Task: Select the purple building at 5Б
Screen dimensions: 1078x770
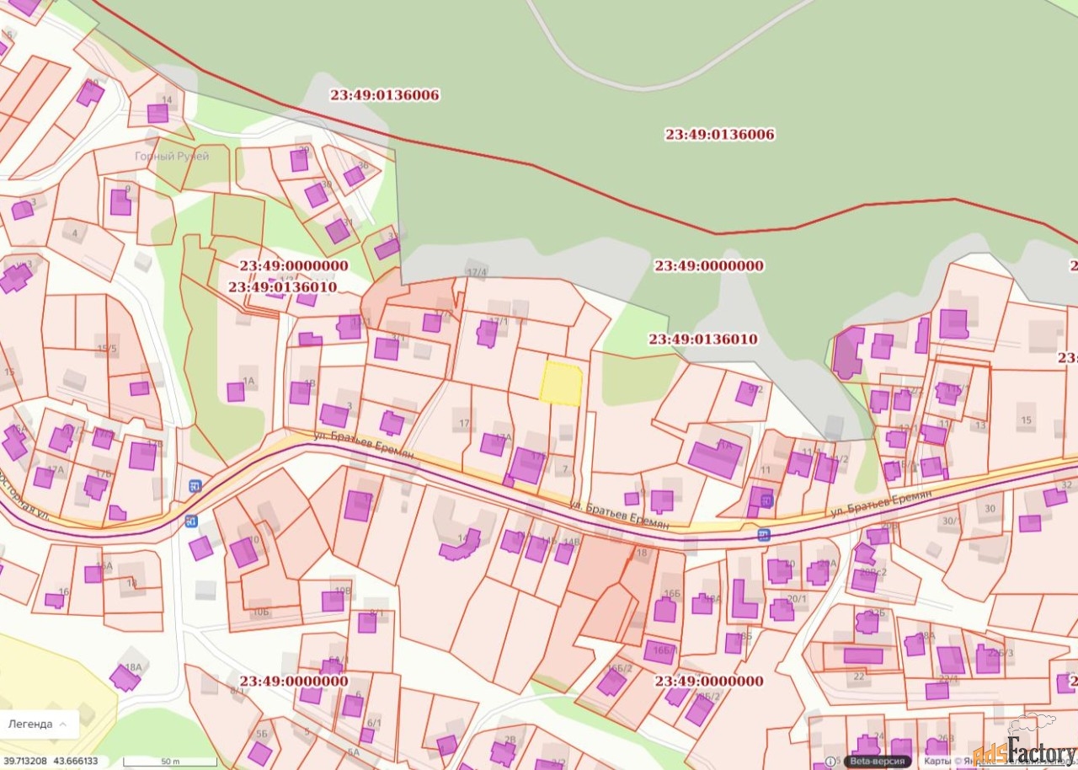Action: pos(260,752)
